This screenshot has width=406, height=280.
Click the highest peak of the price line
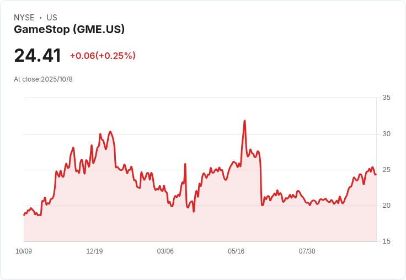tap(244, 121)
